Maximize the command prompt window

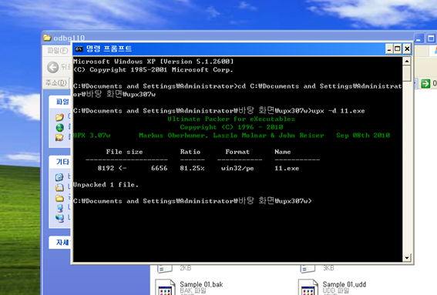coord(398,49)
